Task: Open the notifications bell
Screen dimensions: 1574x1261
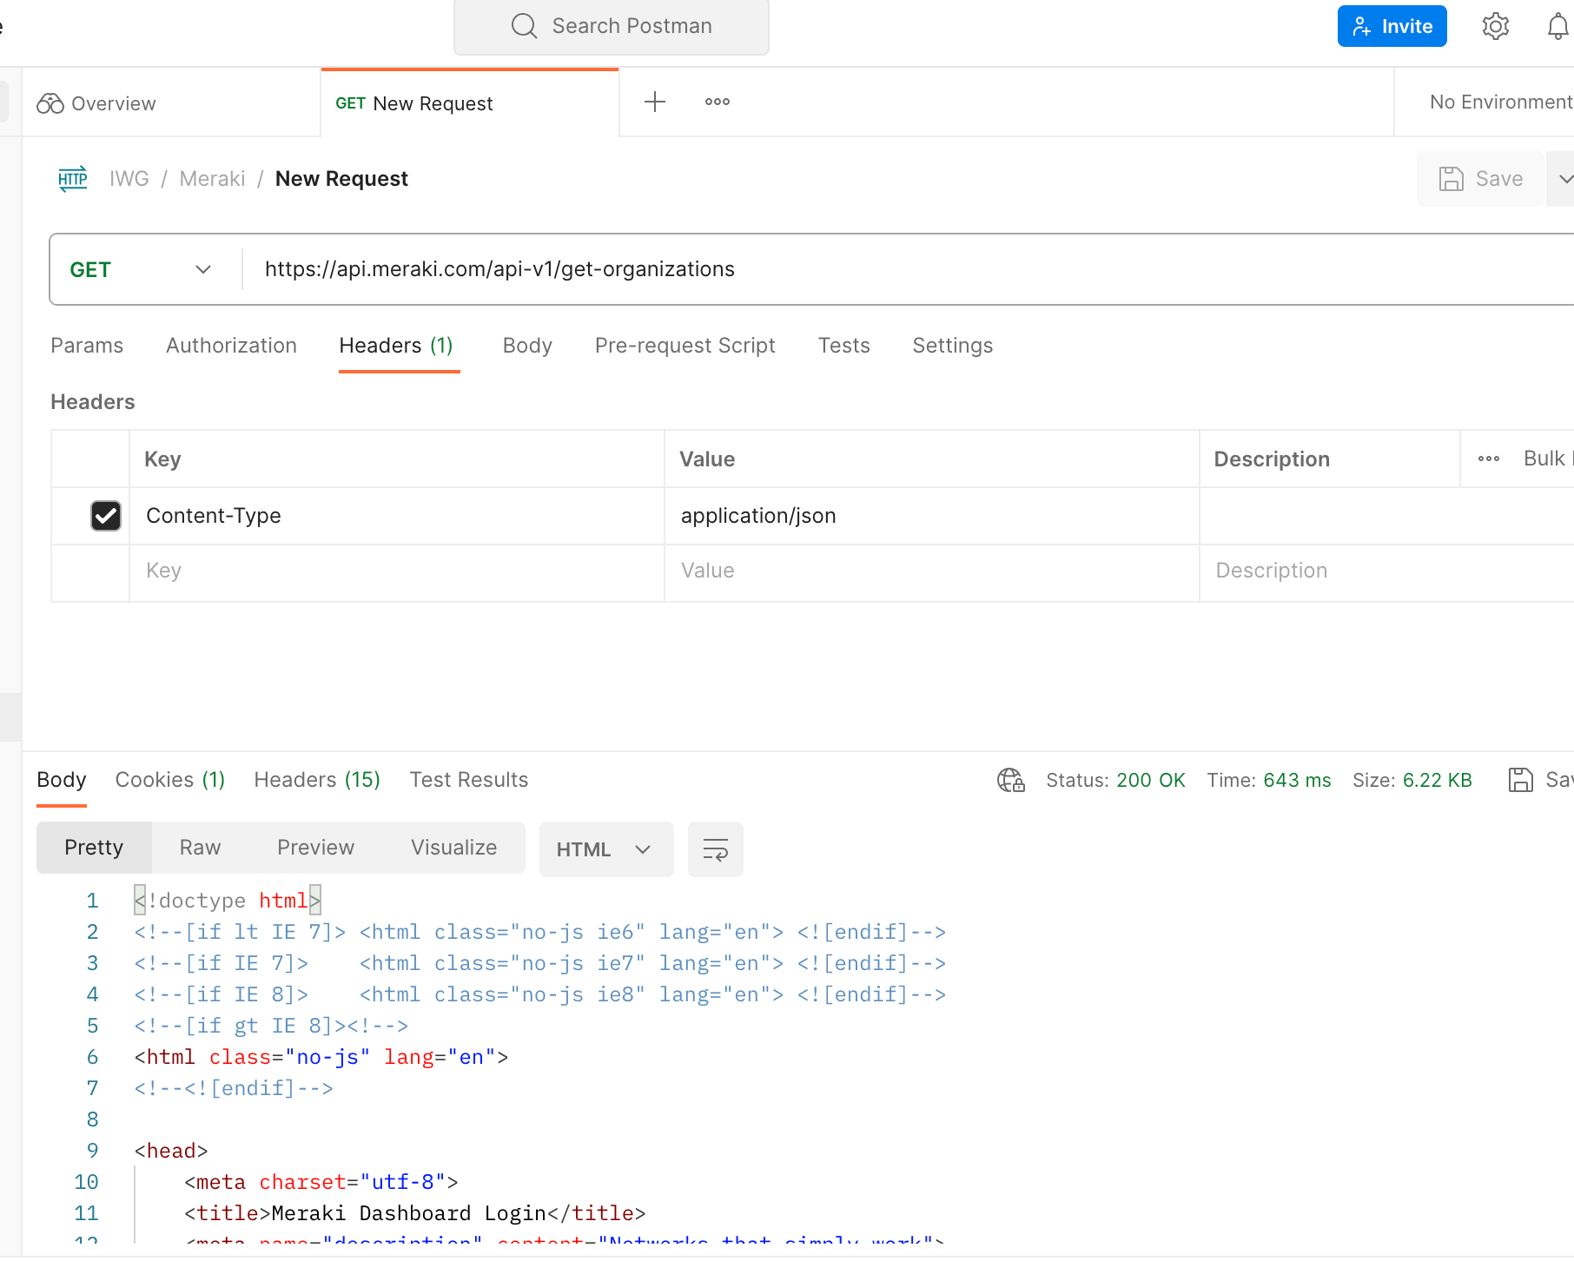Action: (x=1557, y=27)
